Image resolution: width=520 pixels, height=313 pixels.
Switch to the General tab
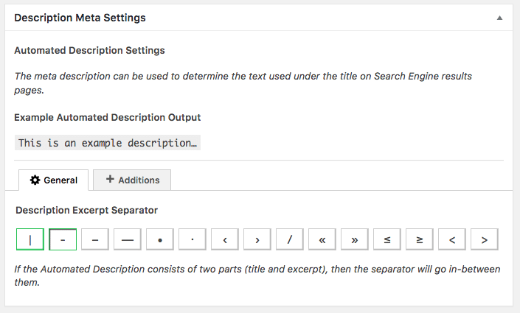point(53,180)
